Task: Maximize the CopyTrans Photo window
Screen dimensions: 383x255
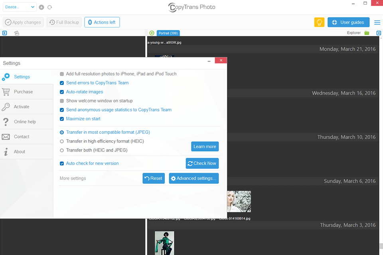Action: coord(365,3)
